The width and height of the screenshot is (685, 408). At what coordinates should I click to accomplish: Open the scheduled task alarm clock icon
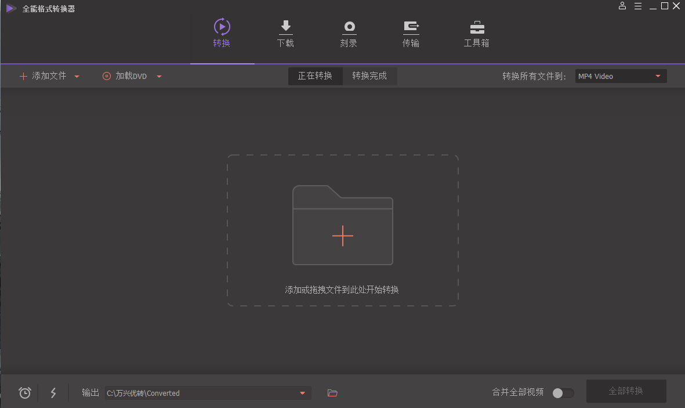(25, 393)
